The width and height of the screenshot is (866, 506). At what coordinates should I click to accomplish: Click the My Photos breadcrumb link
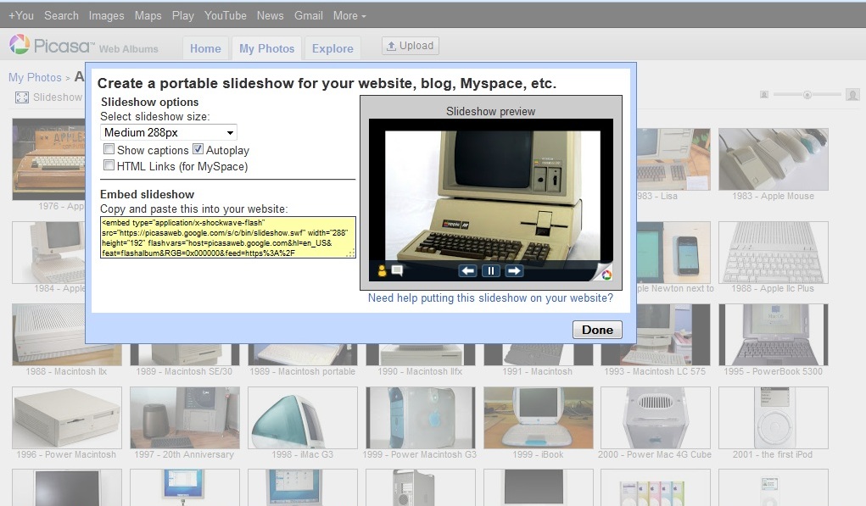pyautogui.click(x=35, y=77)
